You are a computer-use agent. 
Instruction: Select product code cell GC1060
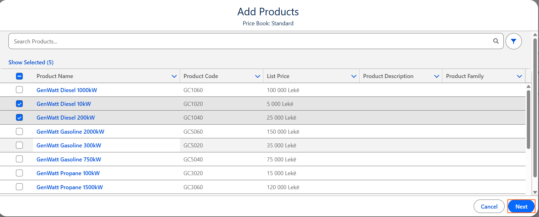click(193, 90)
